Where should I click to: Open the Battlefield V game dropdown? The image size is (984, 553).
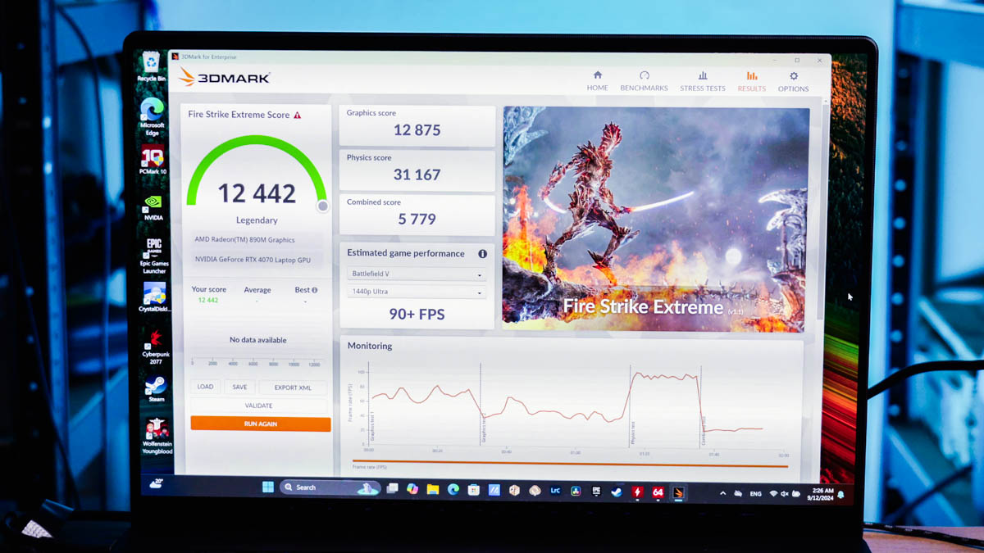pyautogui.click(x=417, y=274)
